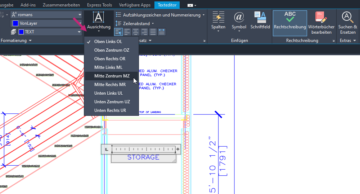Expand the Extras panel
Screen dimensions: 360x194
pos(348,41)
